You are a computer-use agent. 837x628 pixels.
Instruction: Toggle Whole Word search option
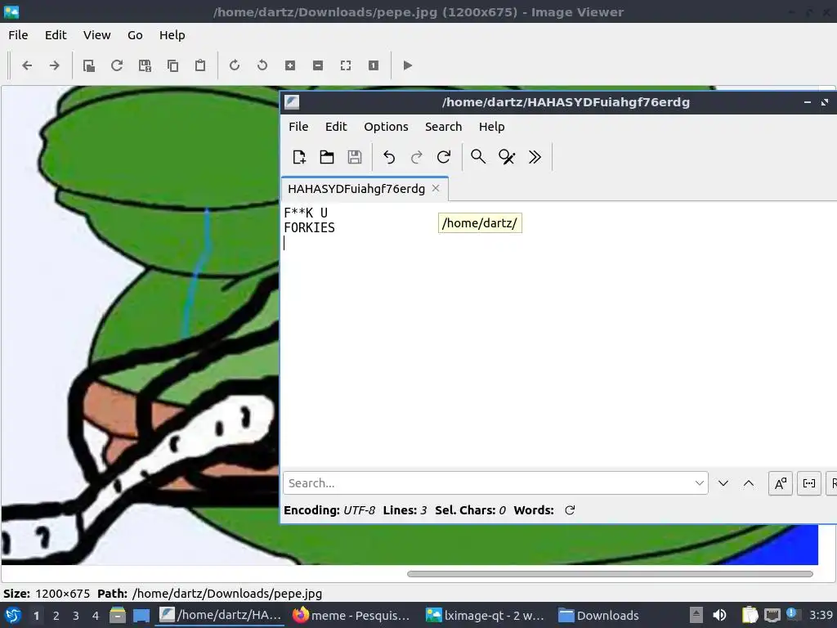[808, 484]
